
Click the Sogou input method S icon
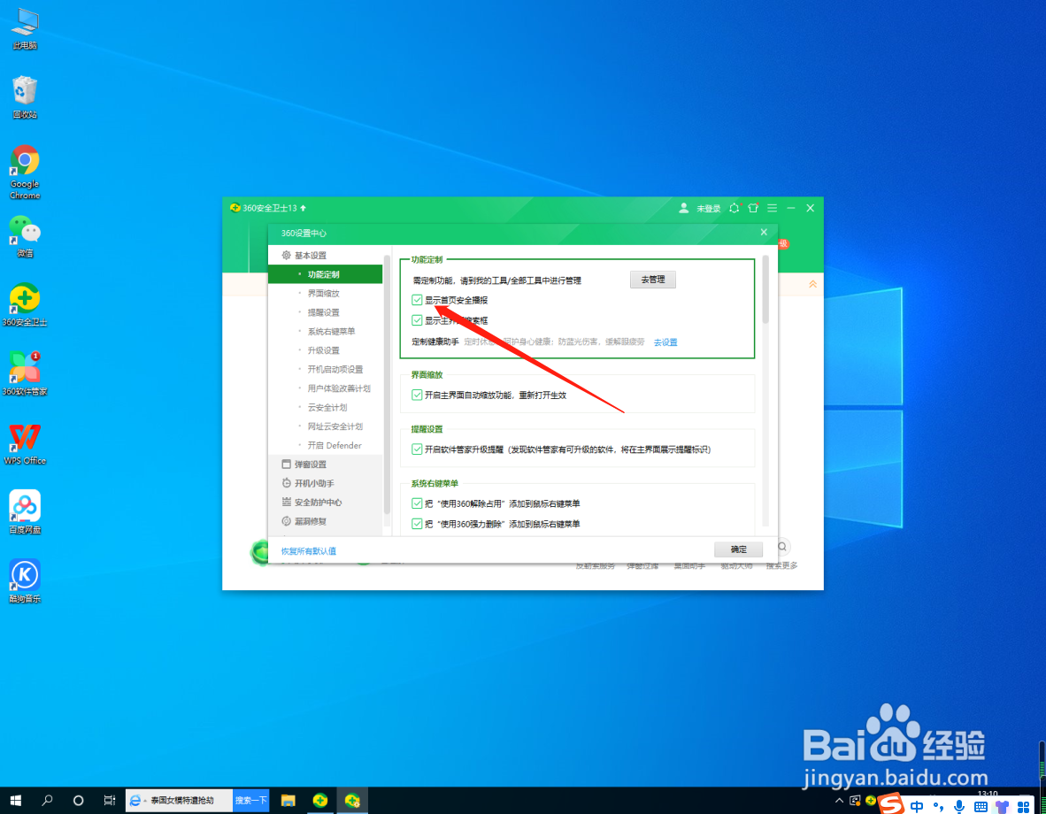(891, 804)
